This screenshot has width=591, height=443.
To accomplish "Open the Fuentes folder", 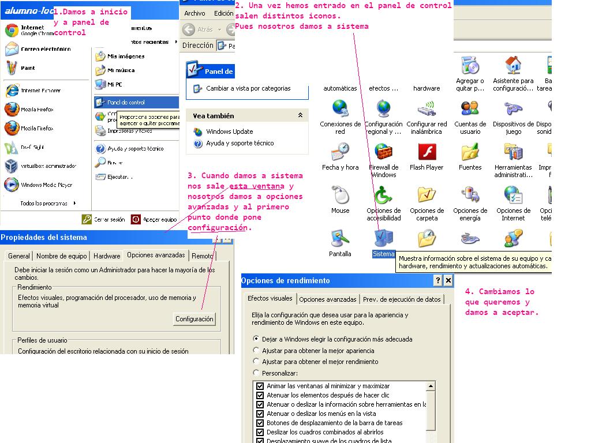I will click(x=470, y=157).
